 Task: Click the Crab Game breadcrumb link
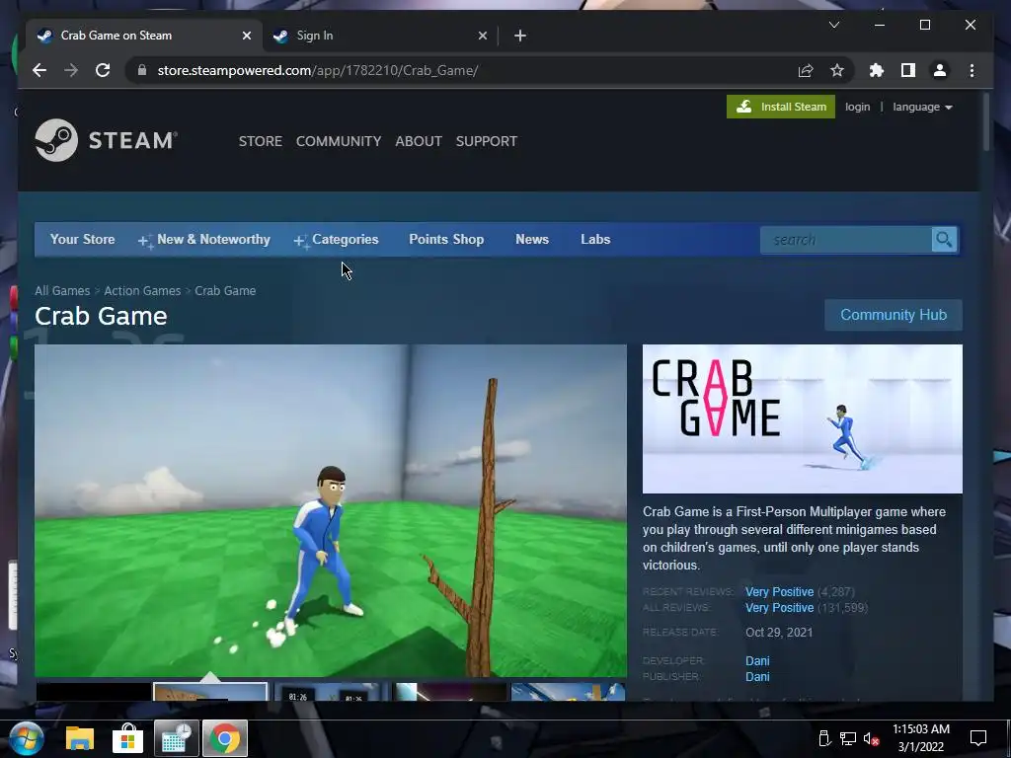[225, 291]
